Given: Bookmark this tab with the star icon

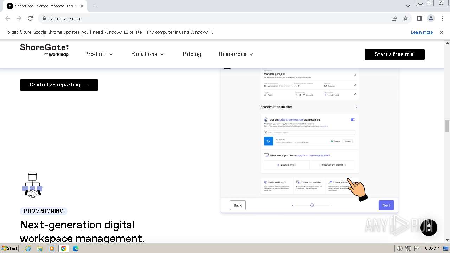Looking at the screenshot, I should [406, 18].
